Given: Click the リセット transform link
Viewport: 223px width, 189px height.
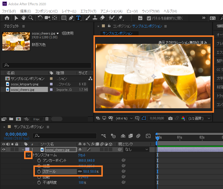Looking at the screenshot, I should point(82,155).
